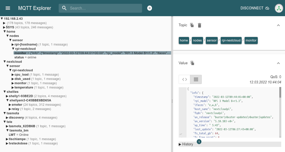This screenshot has width=285, height=152.
Task: Select the 'home' topic chip
Action: [x=184, y=40]
